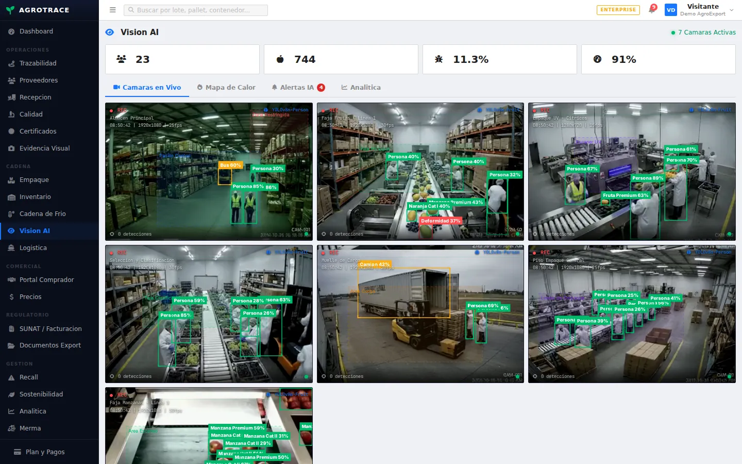
Task: Click the Certificados seal icon
Action: click(x=11, y=131)
